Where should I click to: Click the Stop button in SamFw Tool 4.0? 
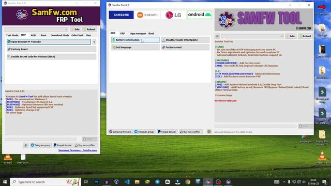click(x=306, y=126)
